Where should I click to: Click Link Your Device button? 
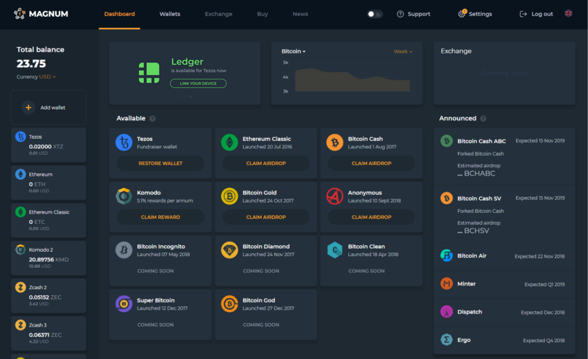tap(198, 84)
